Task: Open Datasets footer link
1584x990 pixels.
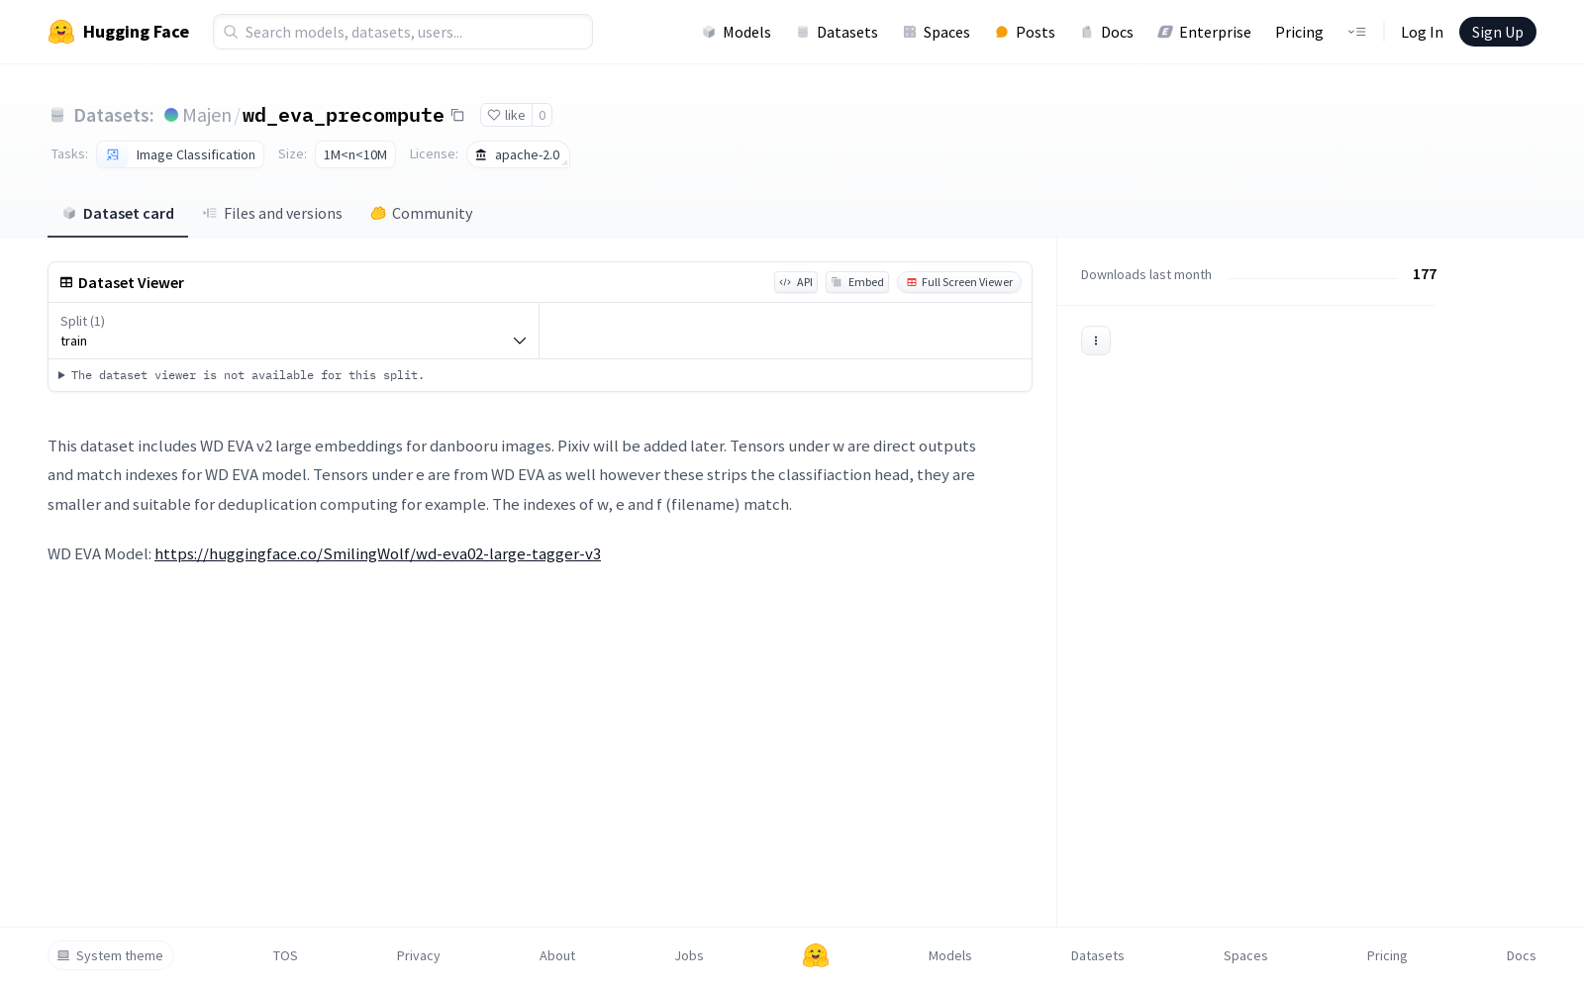Action: (x=1098, y=955)
